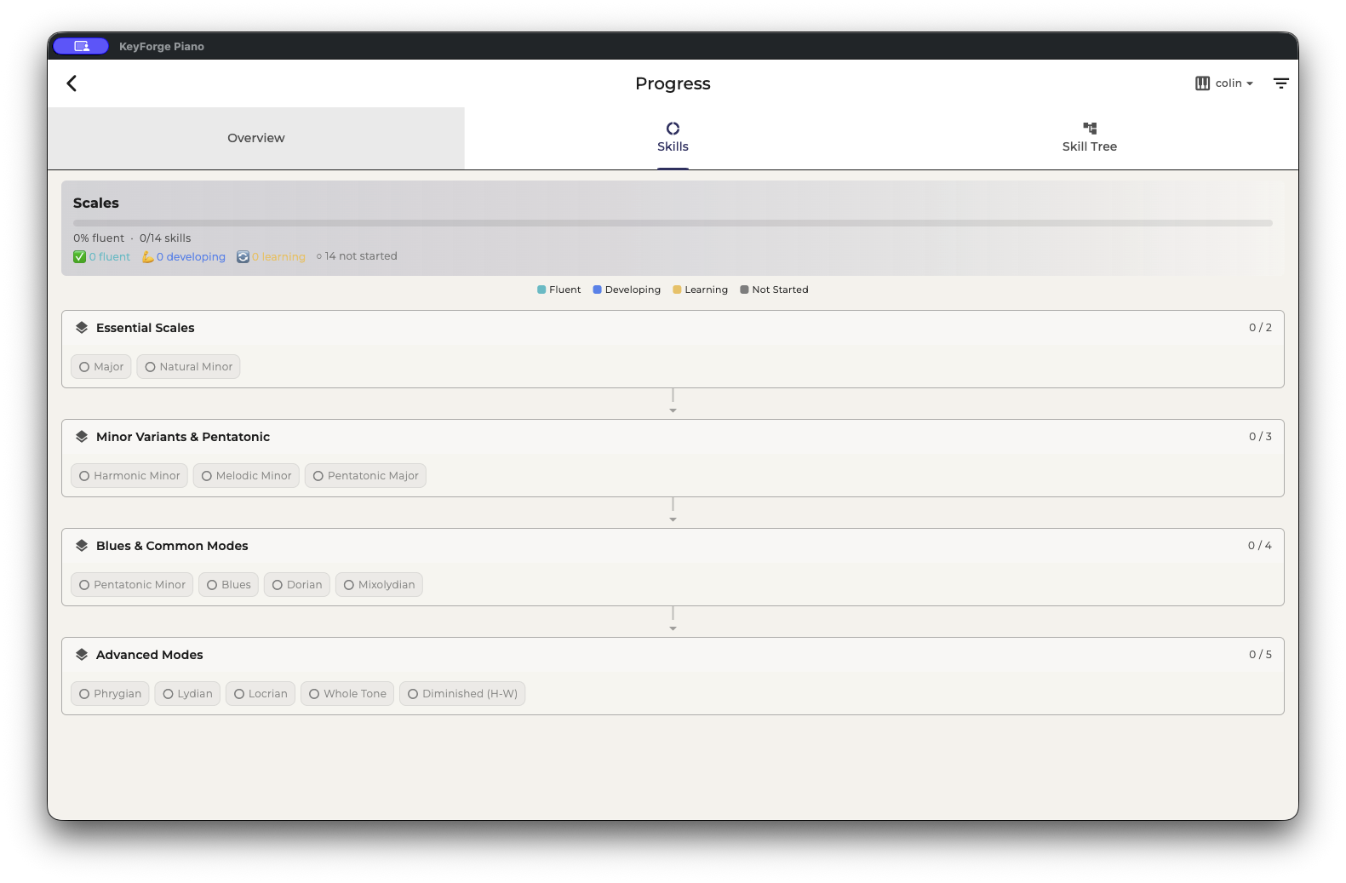Click the Dorian scale button
This screenshot has height=883, width=1346.
pos(297,585)
